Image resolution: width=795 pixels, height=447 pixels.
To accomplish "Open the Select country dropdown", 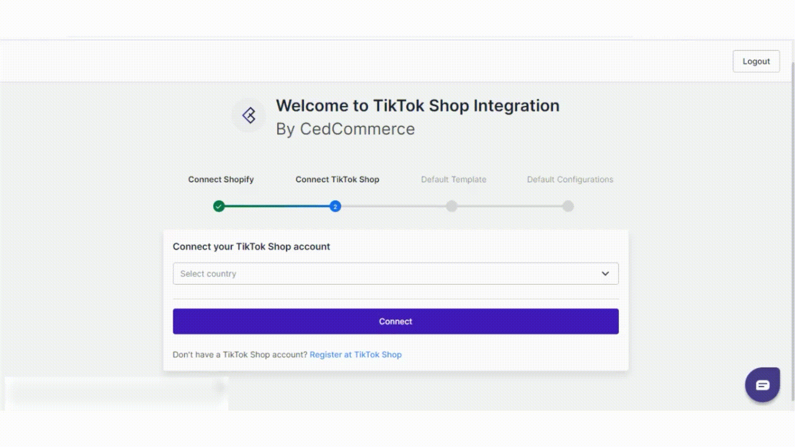I will 395,274.
